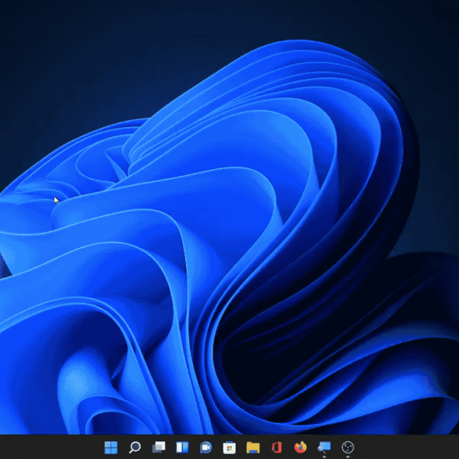Click dark desktop area in upper-right corner
This screenshot has width=459, height=459.
[428, 31]
